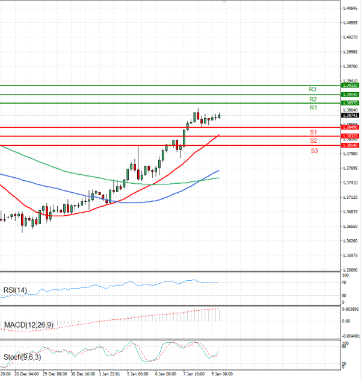The width and height of the screenshot is (361, 379).
Task: Select the S2 support level label
Action: click(313, 140)
